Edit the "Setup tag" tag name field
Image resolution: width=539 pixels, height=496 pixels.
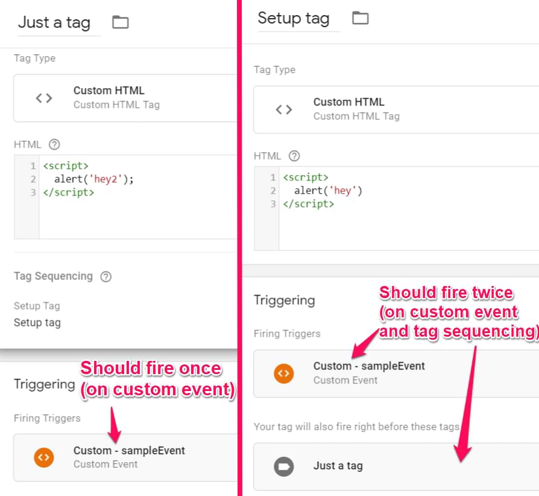pyautogui.click(x=294, y=19)
